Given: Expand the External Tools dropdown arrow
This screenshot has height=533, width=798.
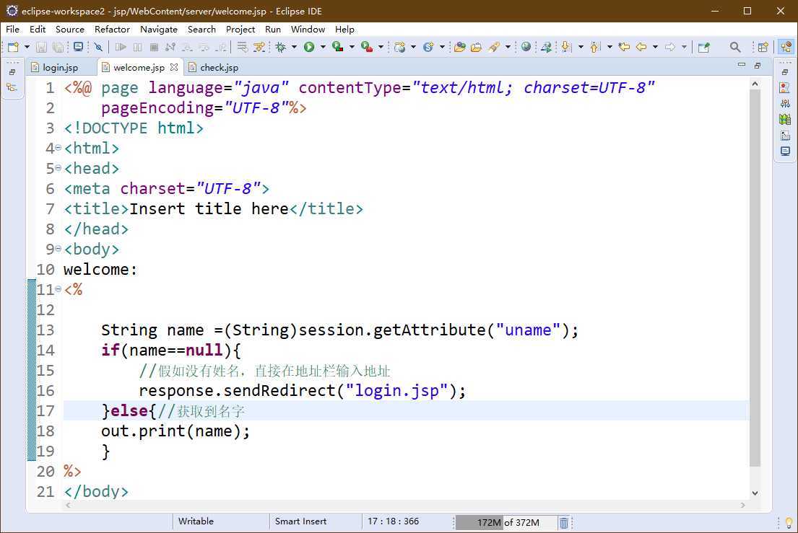Looking at the screenshot, I should (381, 48).
